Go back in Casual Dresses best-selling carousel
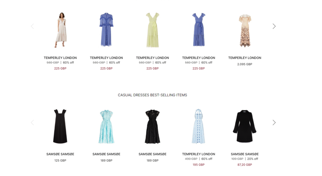The image size is (322, 176). click(x=32, y=122)
